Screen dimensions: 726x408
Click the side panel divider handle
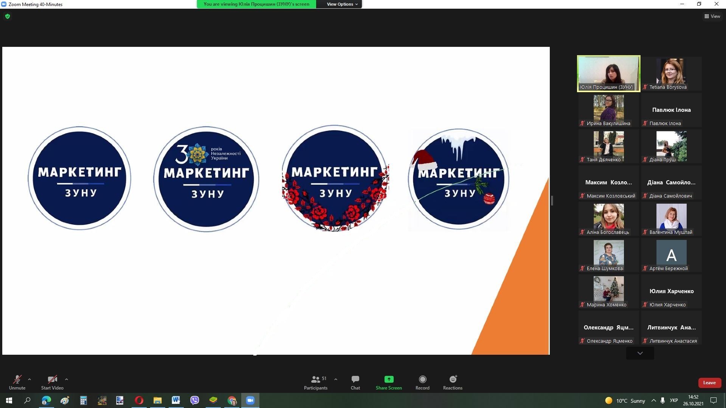click(x=552, y=201)
